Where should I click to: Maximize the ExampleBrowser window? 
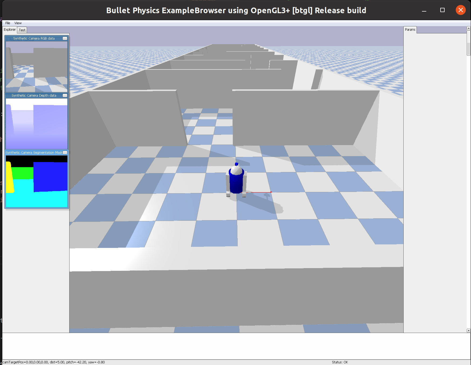pos(442,10)
